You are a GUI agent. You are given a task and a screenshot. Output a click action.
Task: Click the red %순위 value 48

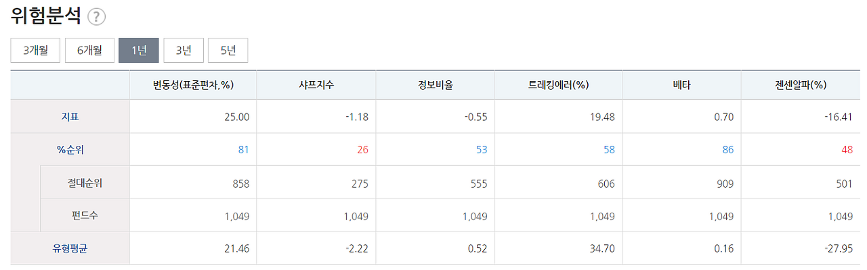pos(847,150)
